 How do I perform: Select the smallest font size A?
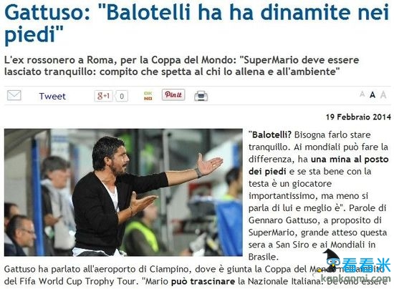[362, 94]
